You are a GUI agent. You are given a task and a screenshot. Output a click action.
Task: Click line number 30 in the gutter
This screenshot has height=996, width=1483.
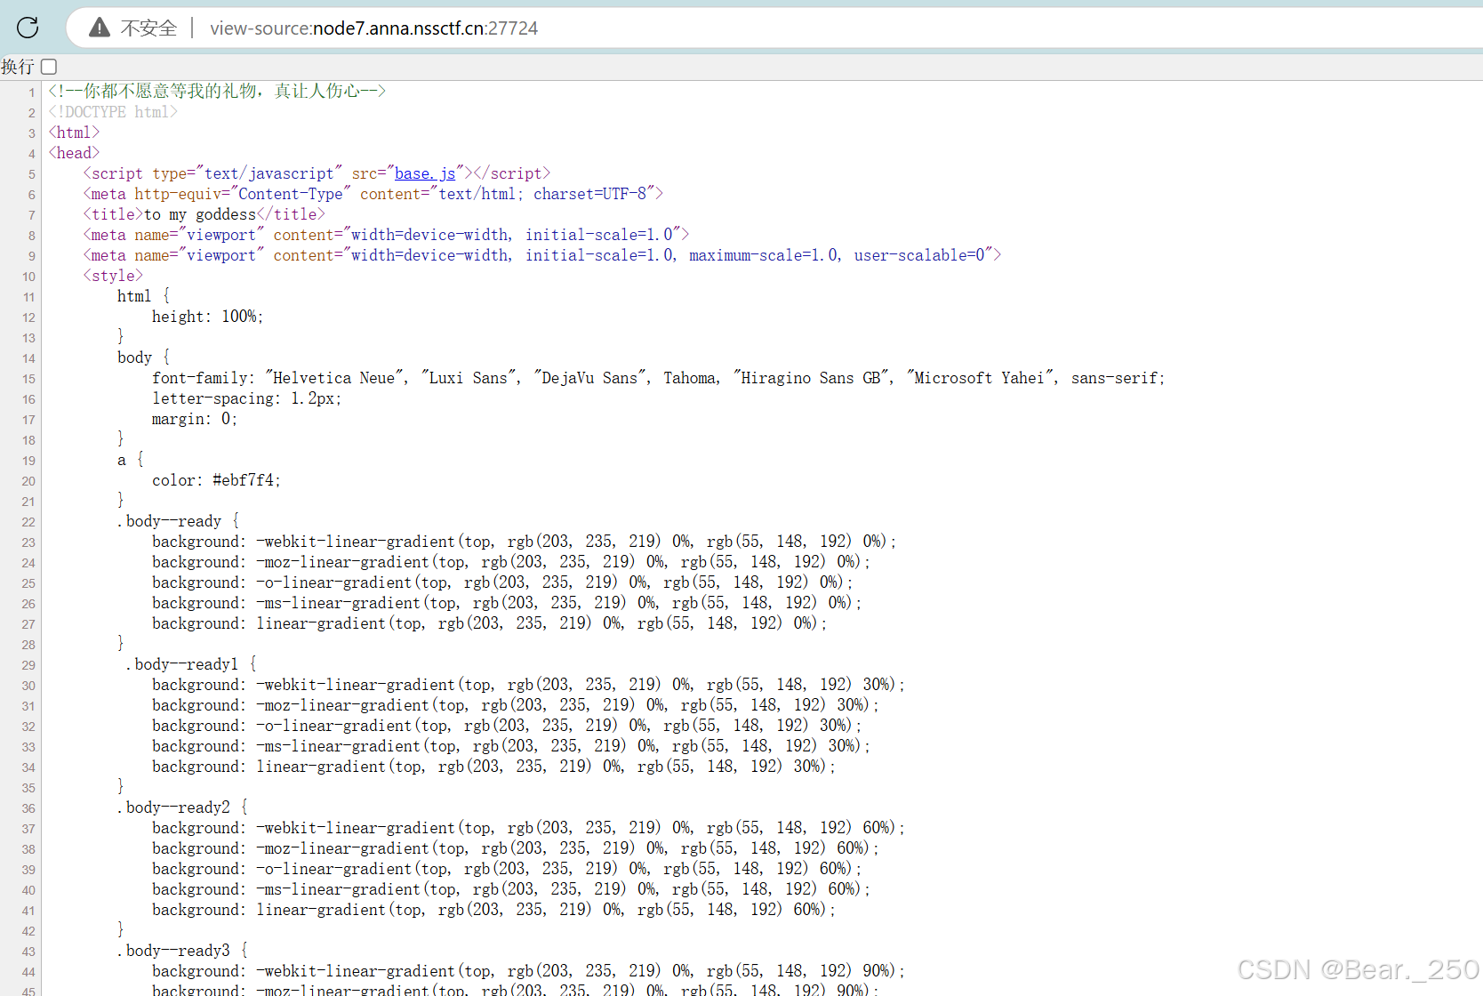pyautogui.click(x=28, y=686)
